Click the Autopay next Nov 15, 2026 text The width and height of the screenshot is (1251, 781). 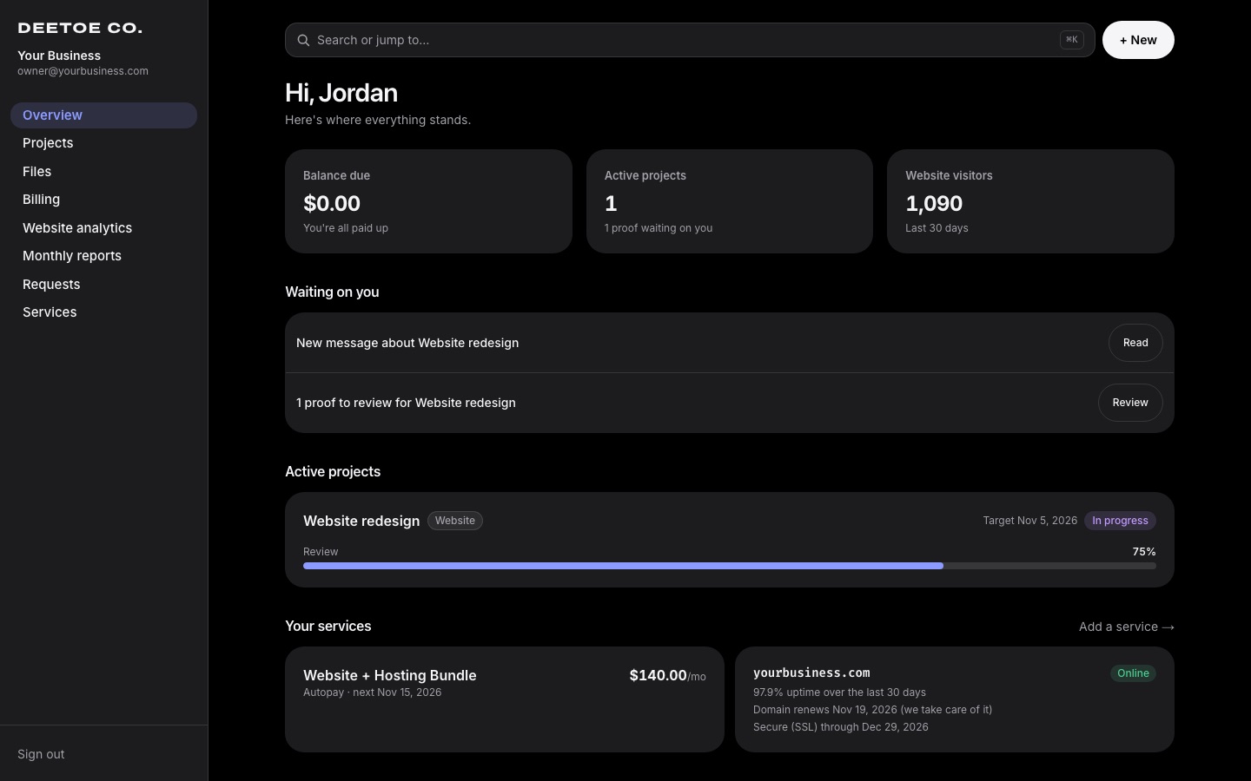click(372, 692)
